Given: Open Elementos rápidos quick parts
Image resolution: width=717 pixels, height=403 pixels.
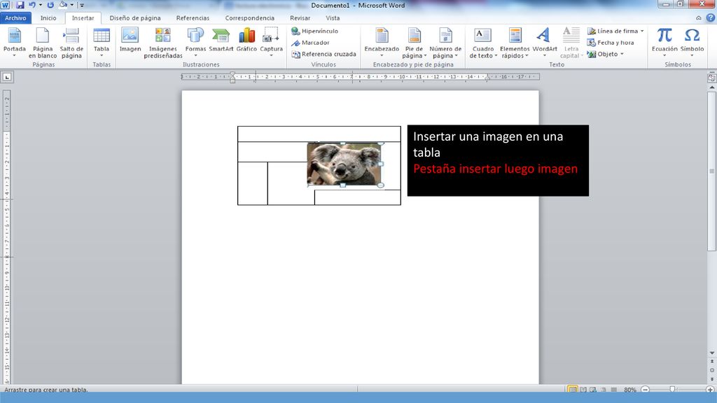Looking at the screenshot, I should pyautogui.click(x=515, y=43).
